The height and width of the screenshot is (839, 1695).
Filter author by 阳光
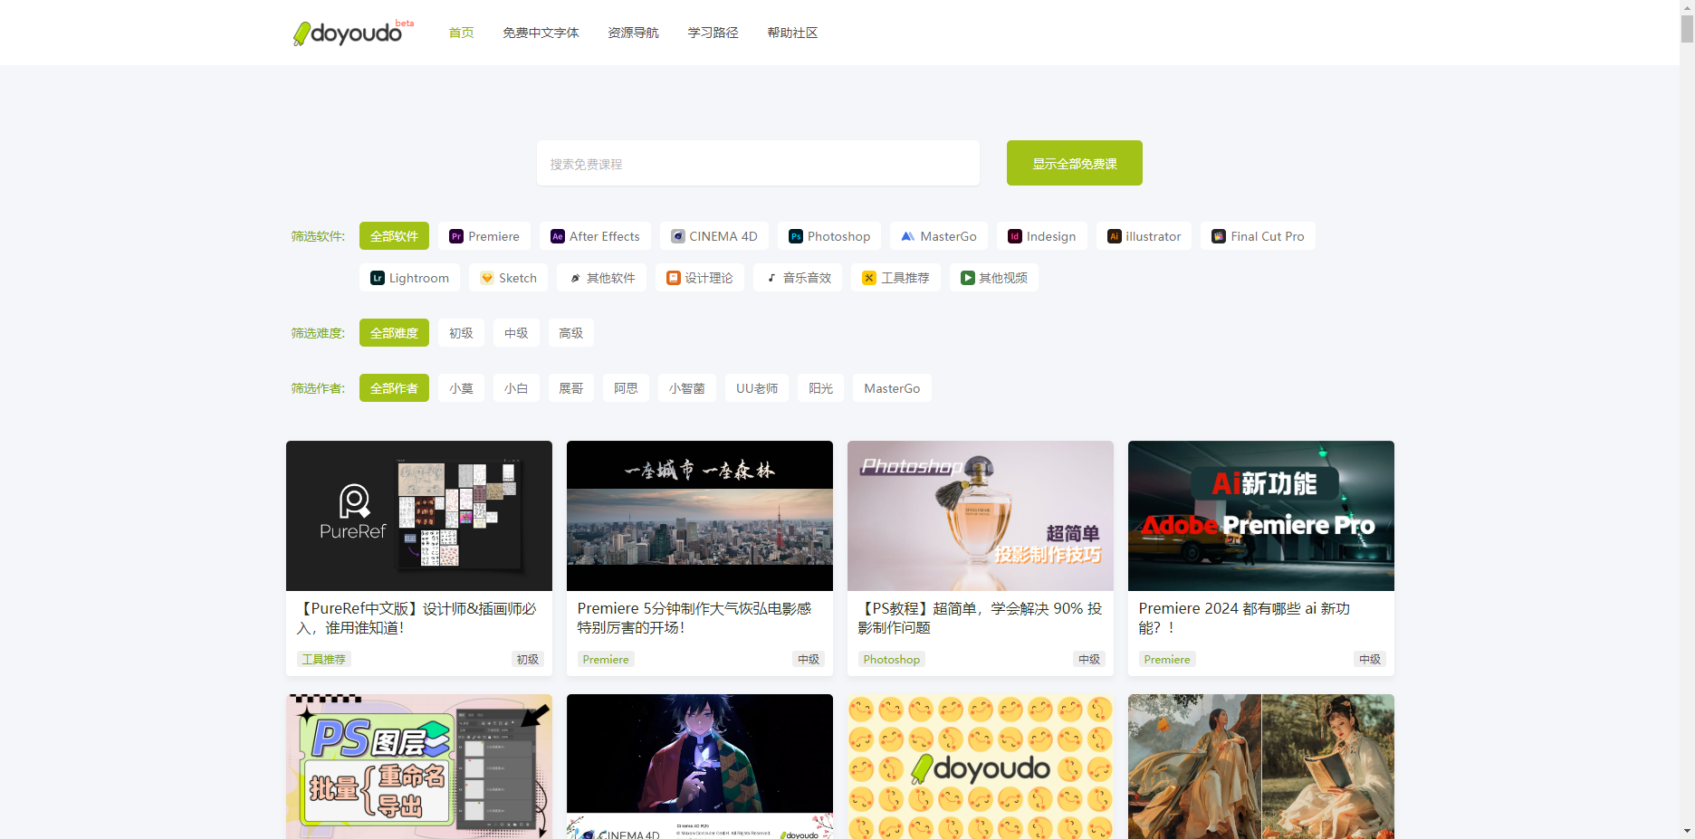tap(821, 388)
